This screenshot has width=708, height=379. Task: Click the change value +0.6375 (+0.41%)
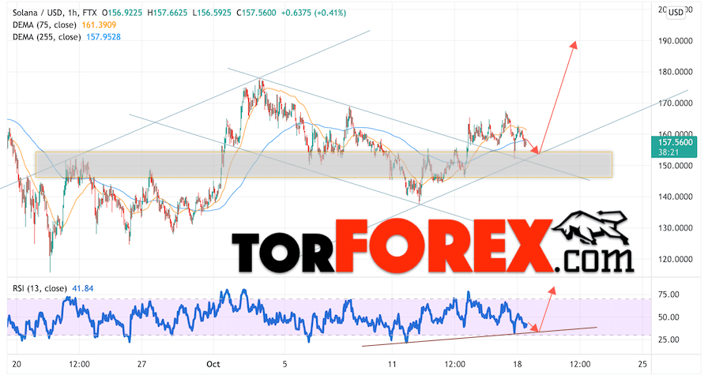(314, 13)
